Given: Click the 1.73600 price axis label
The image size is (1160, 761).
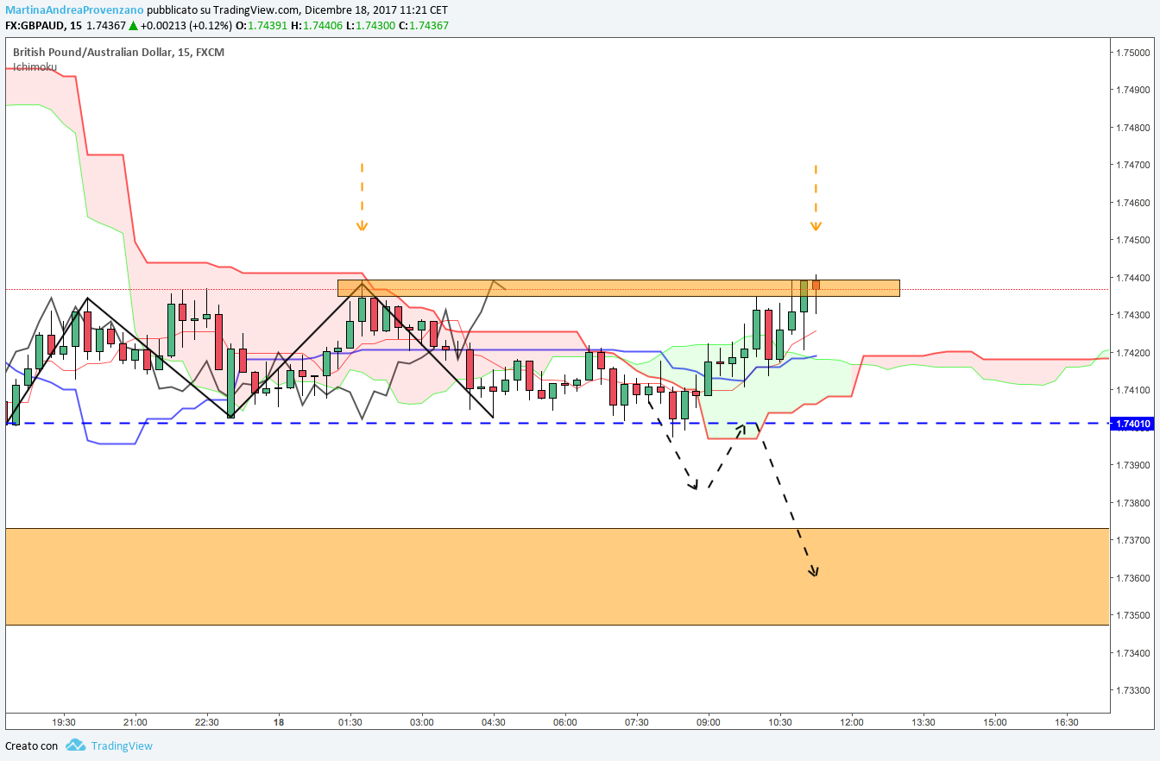Looking at the screenshot, I should (x=1134, y=578).
